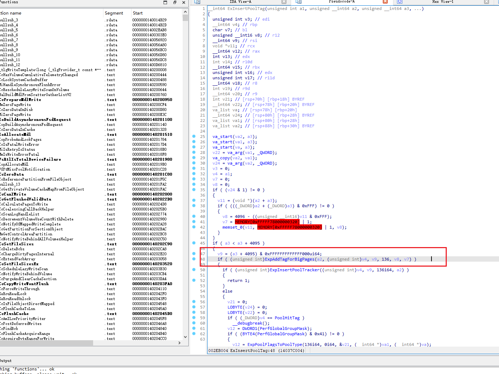
Task: Click the memset_0 call on line 42
Action: tap(232, 227)
